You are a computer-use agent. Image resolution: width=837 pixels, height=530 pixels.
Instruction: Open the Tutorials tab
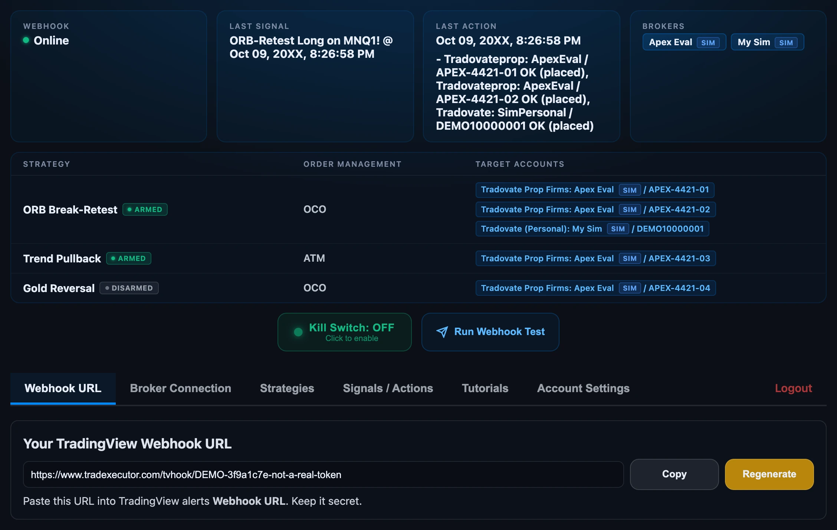485,388
